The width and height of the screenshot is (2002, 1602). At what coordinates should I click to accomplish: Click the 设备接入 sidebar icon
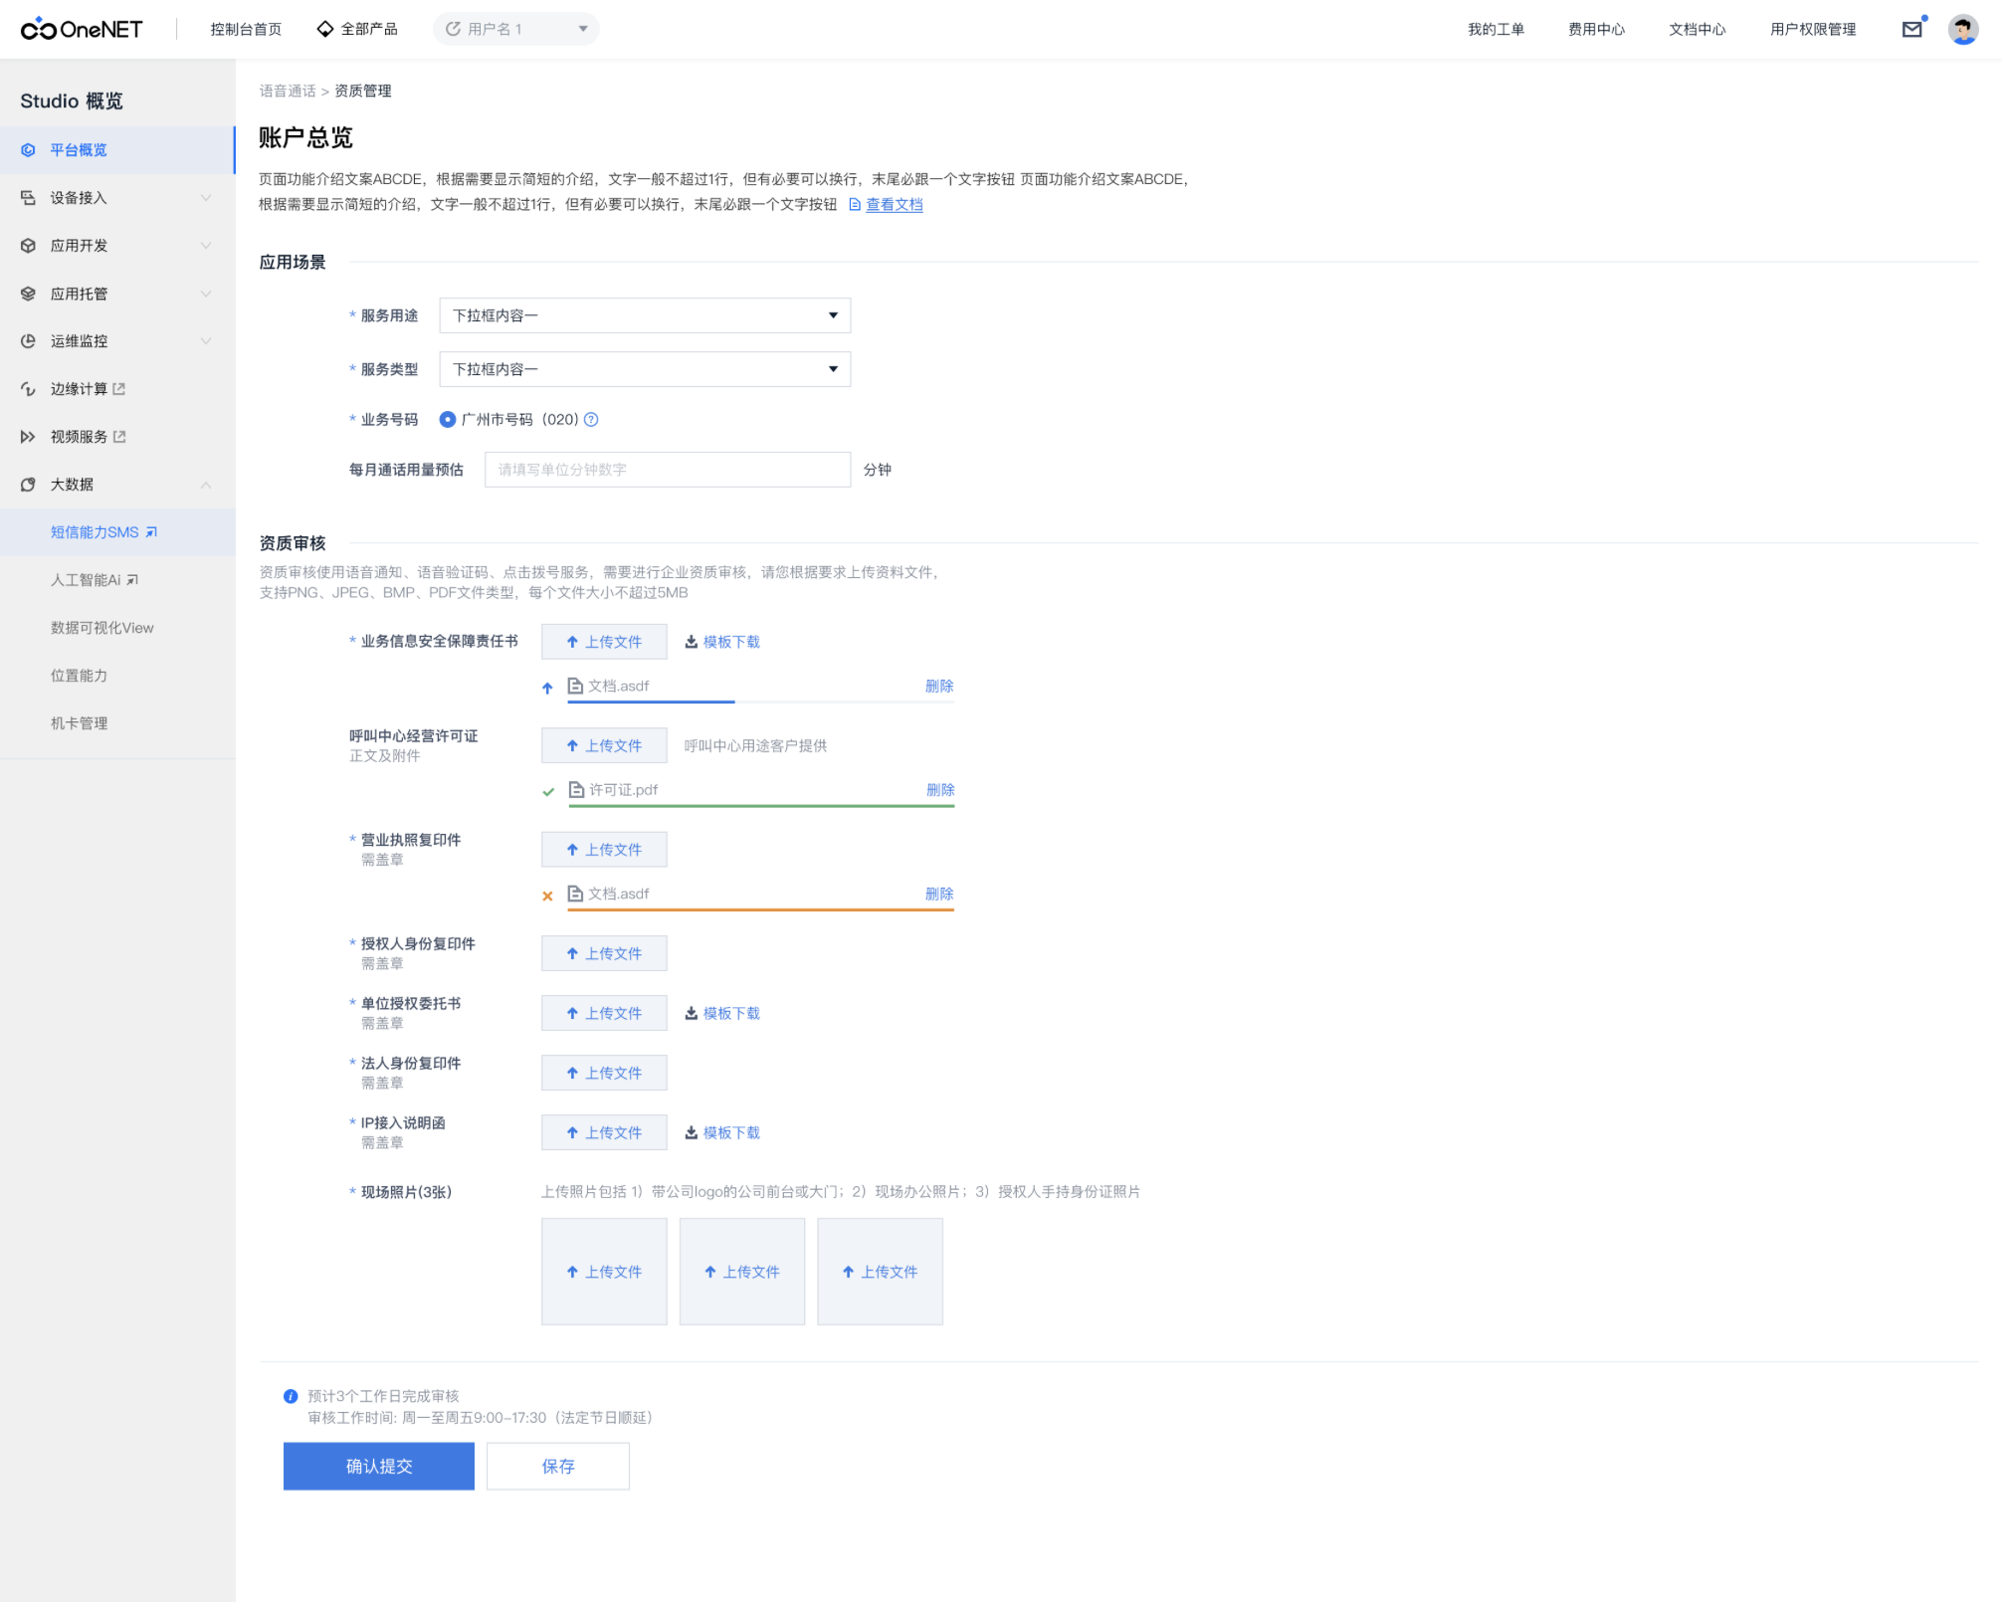click(x=28, y=198)
